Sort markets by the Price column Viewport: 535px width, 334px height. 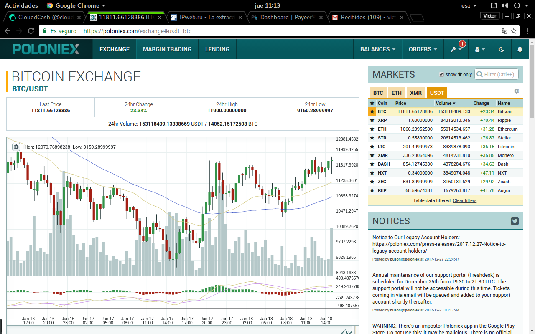(x=400, y=103)
